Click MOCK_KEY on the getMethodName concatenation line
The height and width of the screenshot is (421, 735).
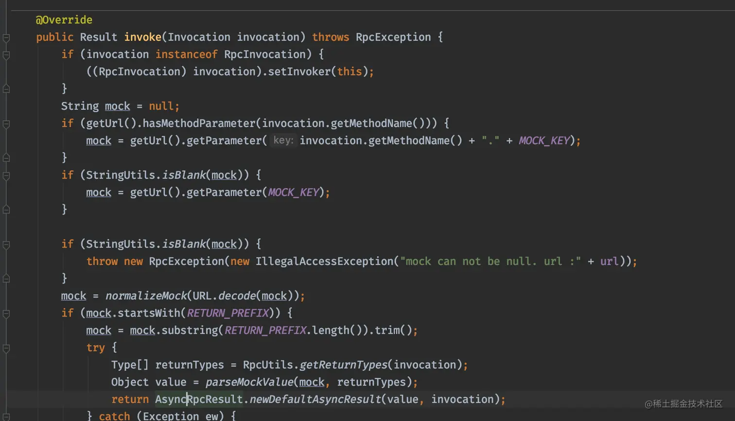(544, 141)
